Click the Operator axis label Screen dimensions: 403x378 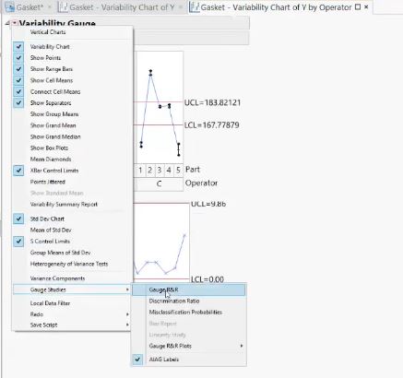(201, 183)
